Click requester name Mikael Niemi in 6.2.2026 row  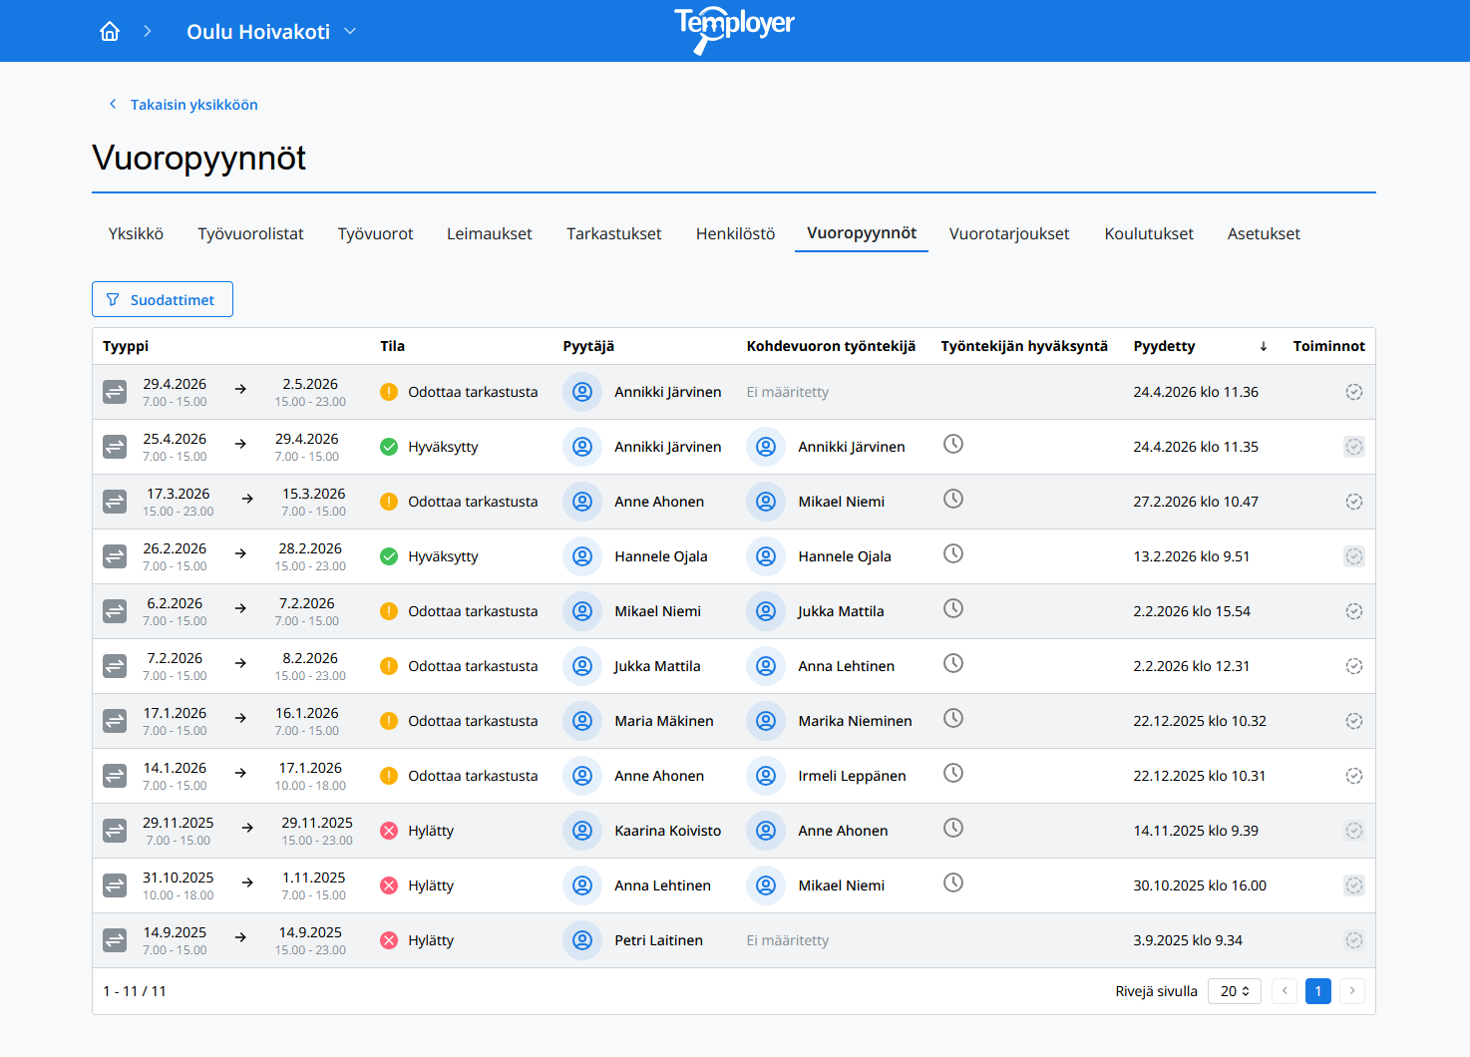pos(657,611)
